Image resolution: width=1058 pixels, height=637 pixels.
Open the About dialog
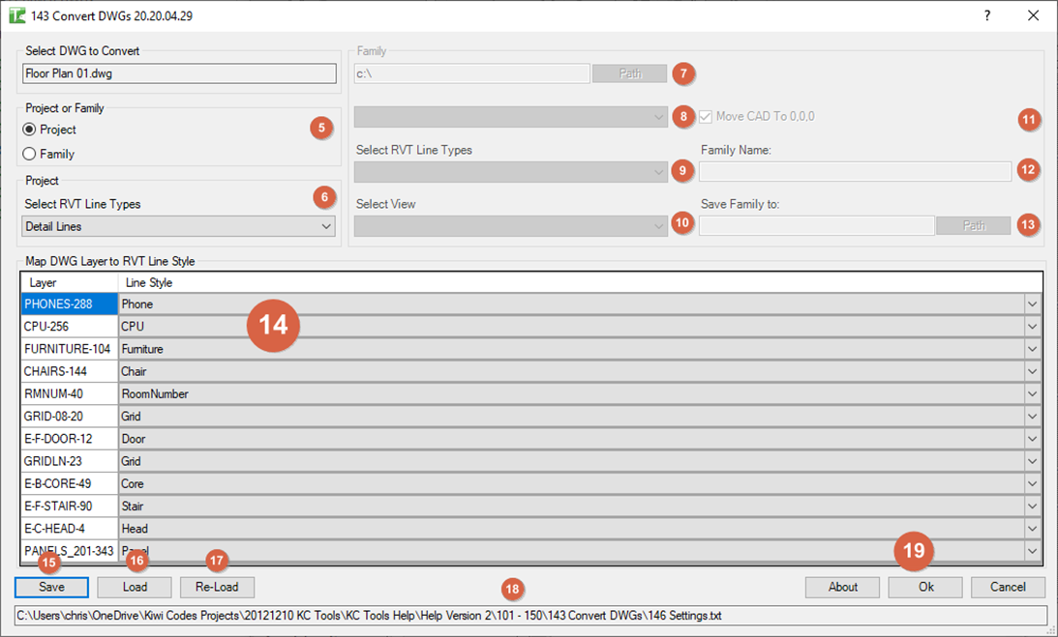coord(842,587)
